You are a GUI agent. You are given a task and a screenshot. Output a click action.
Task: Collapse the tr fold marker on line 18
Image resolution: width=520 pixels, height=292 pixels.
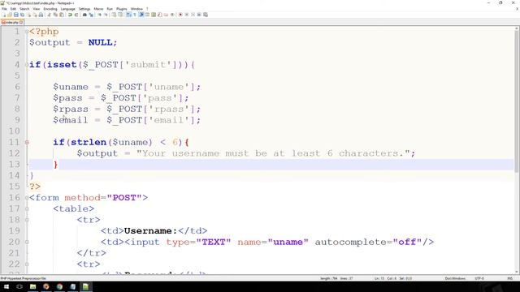27,220
